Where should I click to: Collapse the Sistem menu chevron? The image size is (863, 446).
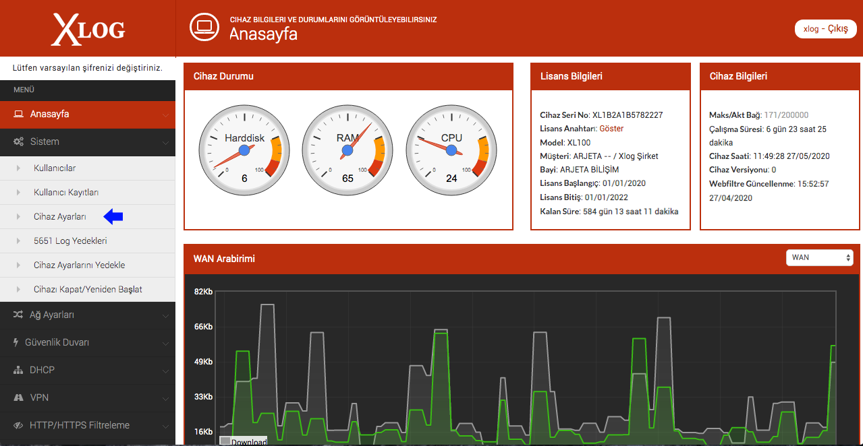tap(166, 142)
